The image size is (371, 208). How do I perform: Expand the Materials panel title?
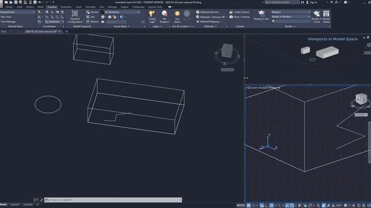(x=210, y=27)
